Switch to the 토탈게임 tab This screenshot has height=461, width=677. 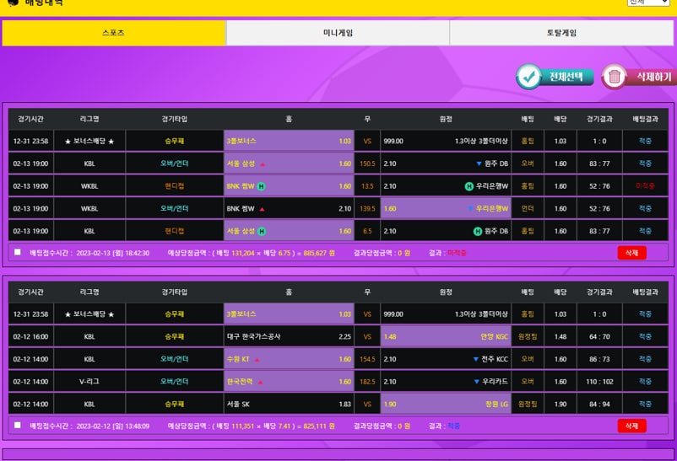[x=561, y=33]
